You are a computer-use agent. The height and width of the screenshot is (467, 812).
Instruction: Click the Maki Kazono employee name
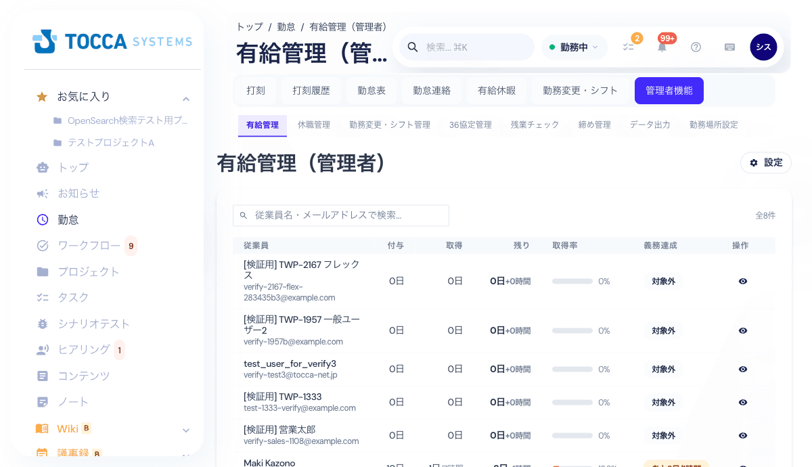click(x=269, y=463)
